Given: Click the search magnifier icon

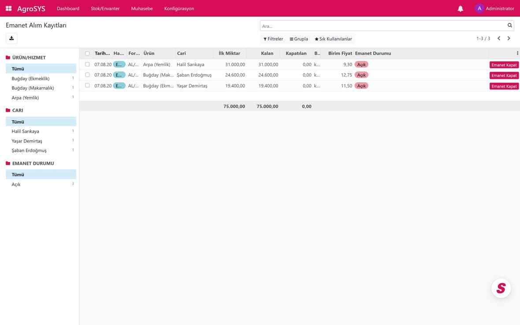Looking at the screenshot, I should (x=510, y=26).
